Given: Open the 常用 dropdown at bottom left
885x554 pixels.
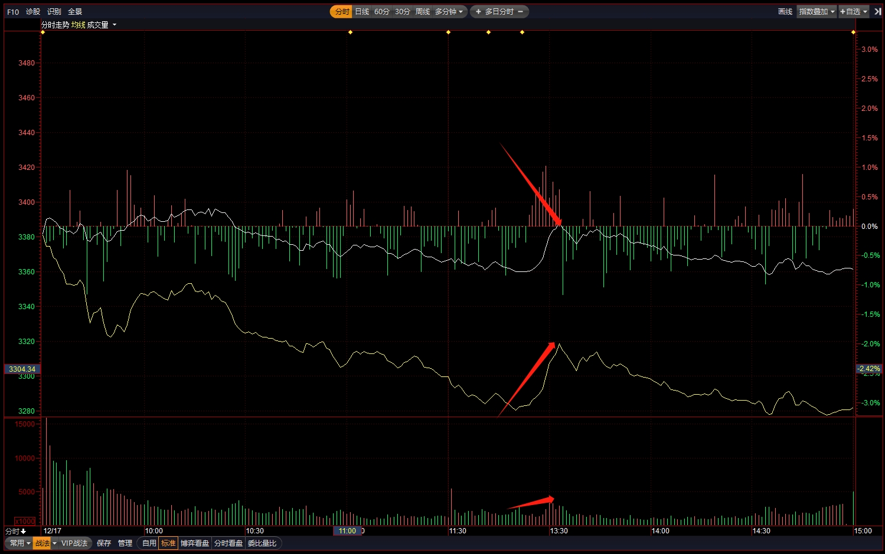Looking at the screenshot, I should (x=19, y=543).
